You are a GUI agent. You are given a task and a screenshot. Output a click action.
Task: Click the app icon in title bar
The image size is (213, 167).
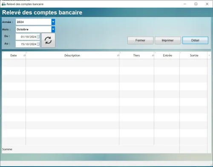[x=3, y=4]
